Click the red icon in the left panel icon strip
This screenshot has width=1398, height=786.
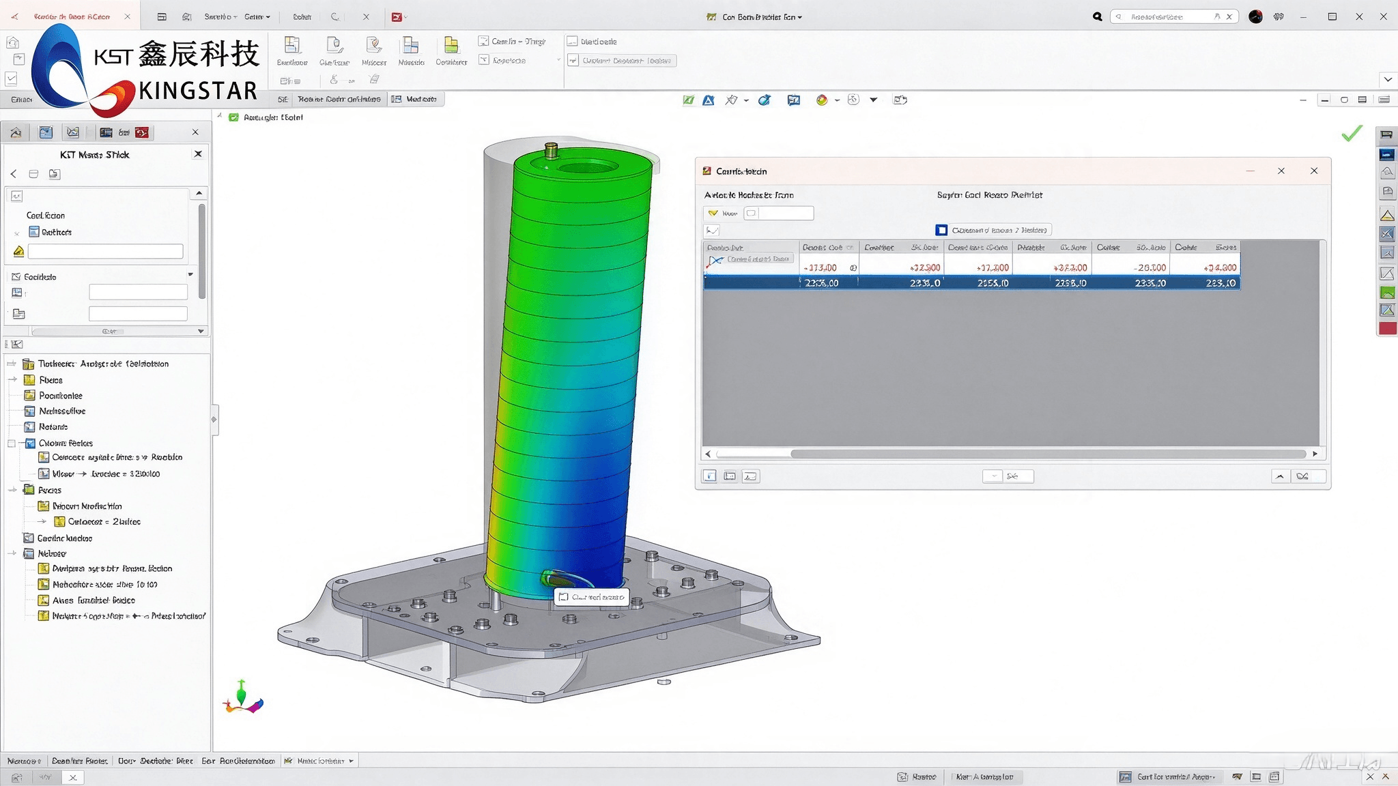142,132
